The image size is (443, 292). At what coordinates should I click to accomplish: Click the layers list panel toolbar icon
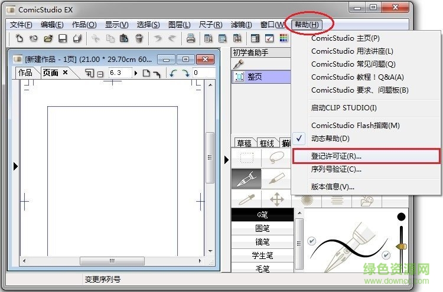(x=255, y=38)
